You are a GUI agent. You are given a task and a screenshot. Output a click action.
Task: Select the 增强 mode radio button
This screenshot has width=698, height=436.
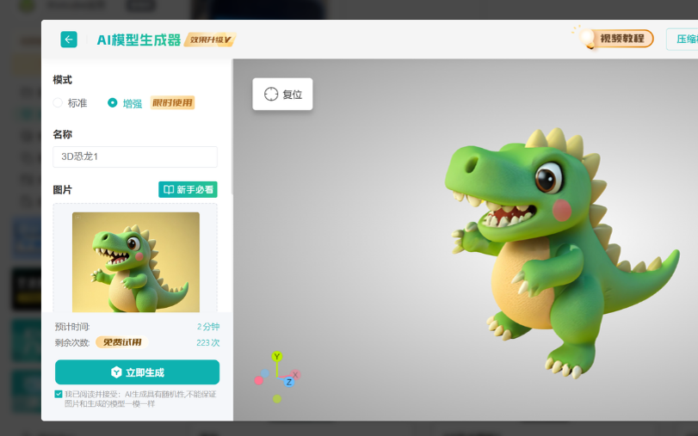pyautogui.click(x=113, y=103)
